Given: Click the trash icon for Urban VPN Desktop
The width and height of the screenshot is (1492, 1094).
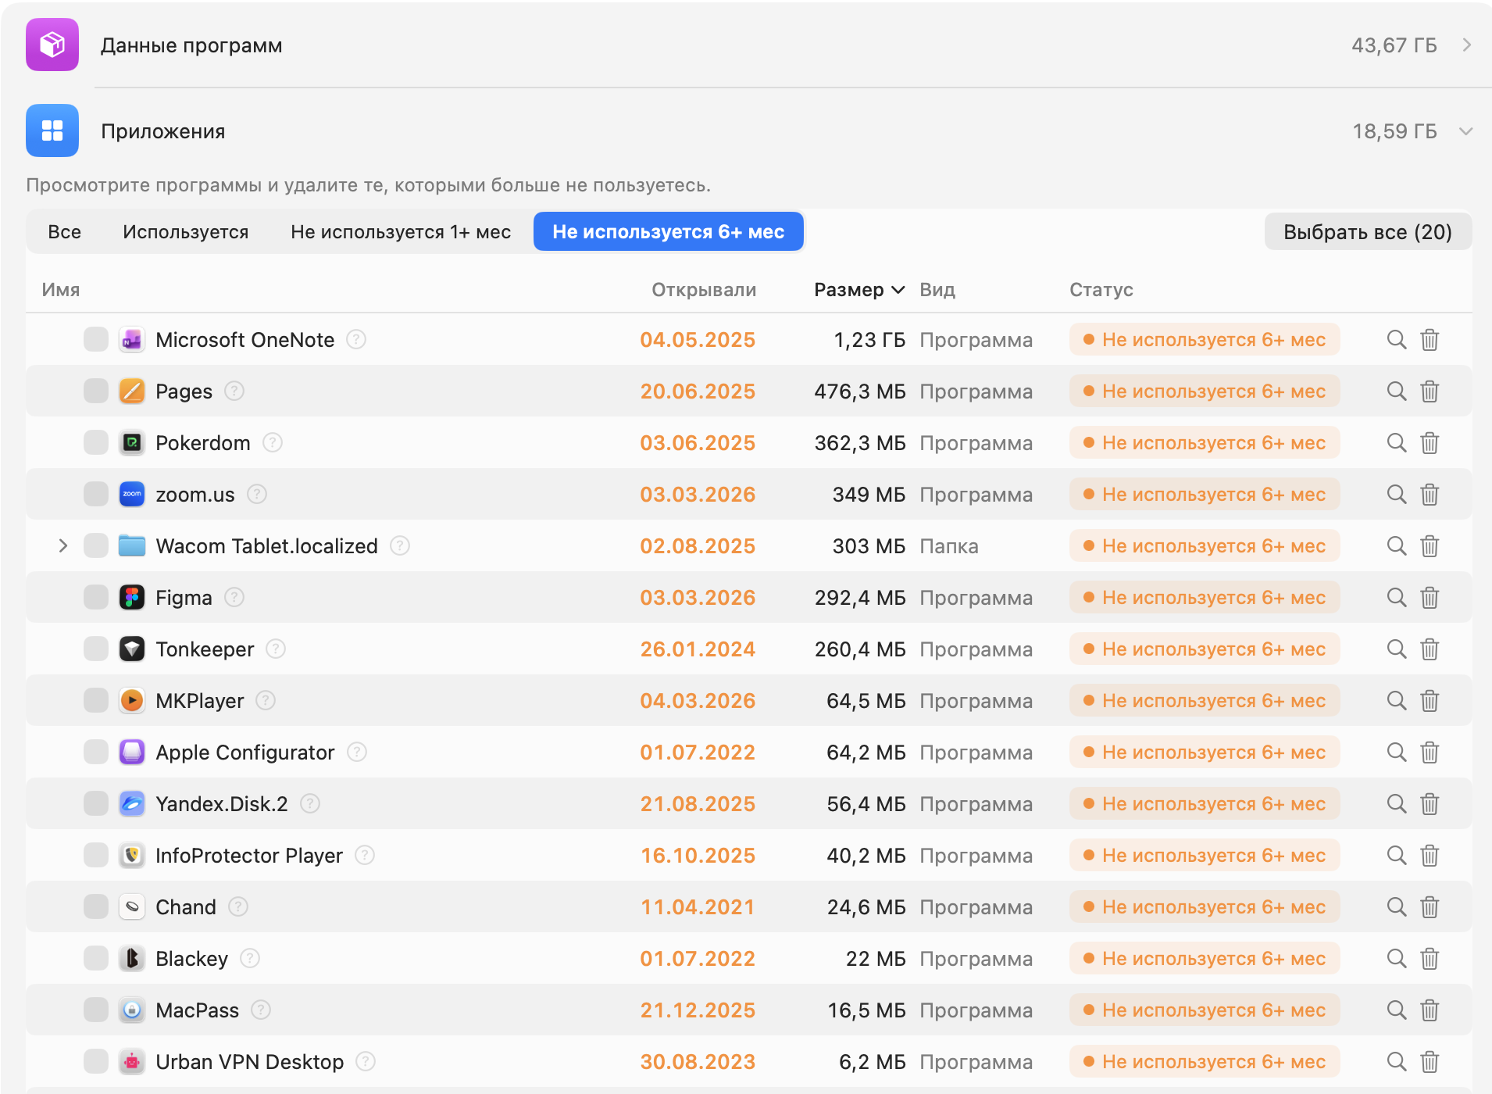Looking at the screenshot, I should point(1430,1062).
